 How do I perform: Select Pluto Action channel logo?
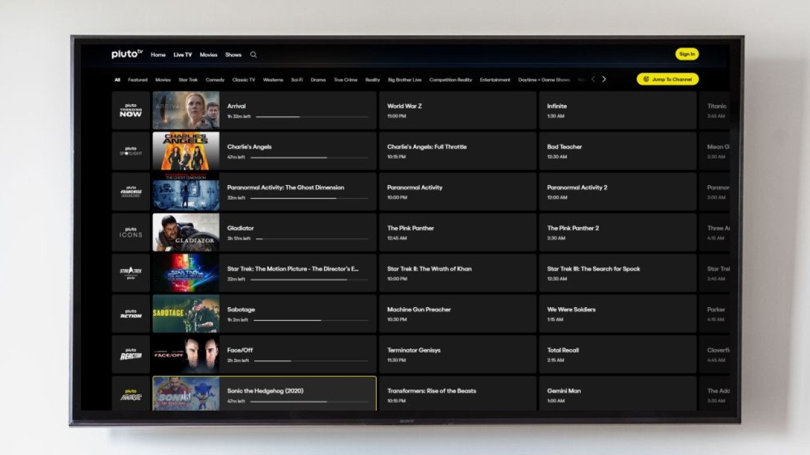click(131, 313)
